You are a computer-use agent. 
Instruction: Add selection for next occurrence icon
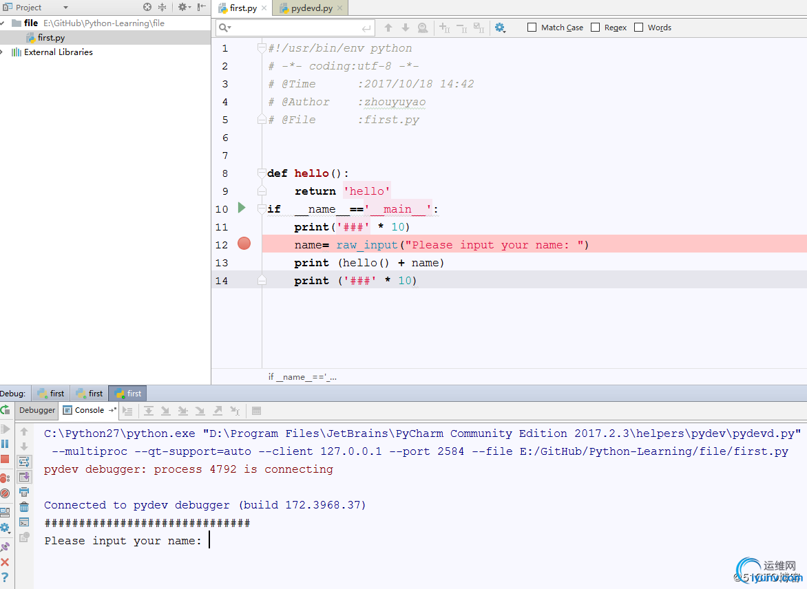tap(445, 28)
